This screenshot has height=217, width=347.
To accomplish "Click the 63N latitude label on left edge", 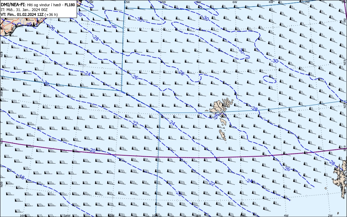I will pos(1,54).
